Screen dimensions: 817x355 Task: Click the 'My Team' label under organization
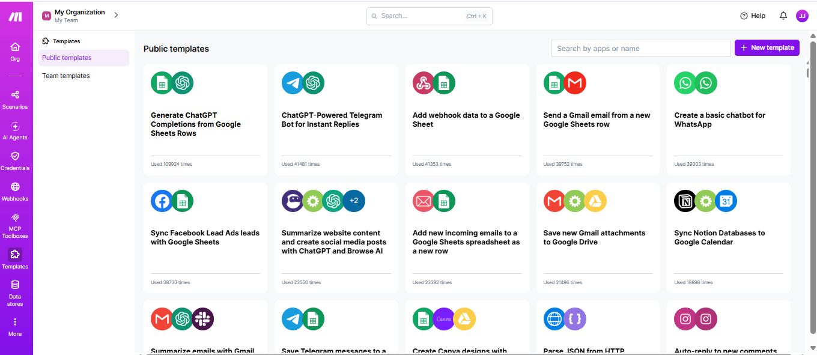(x=66, y=20)
